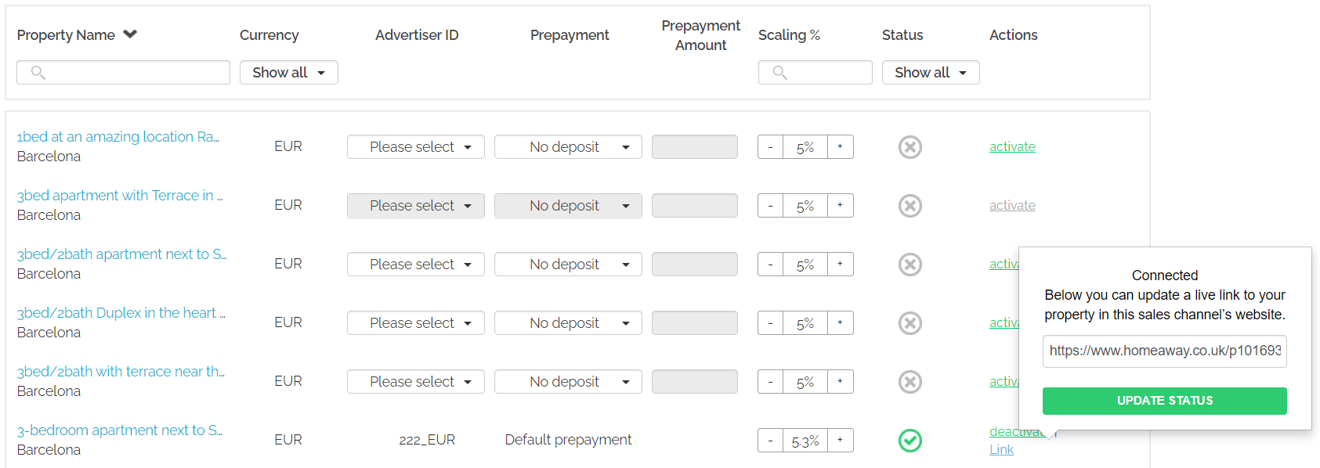Click the Scaling % search field

click(815, 73)
